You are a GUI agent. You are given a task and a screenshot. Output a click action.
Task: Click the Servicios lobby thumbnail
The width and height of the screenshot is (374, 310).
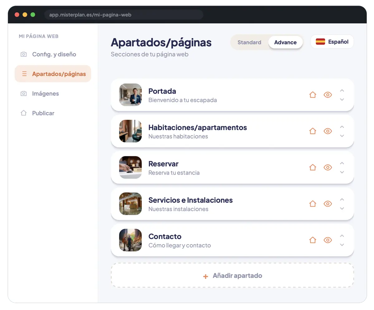[130, 204]
